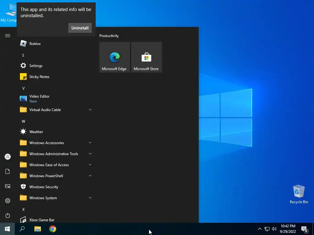This screenshot has height=235, width=314.
Task: Expand Windows PowerShell chevron
Action: tap(90, 176)
